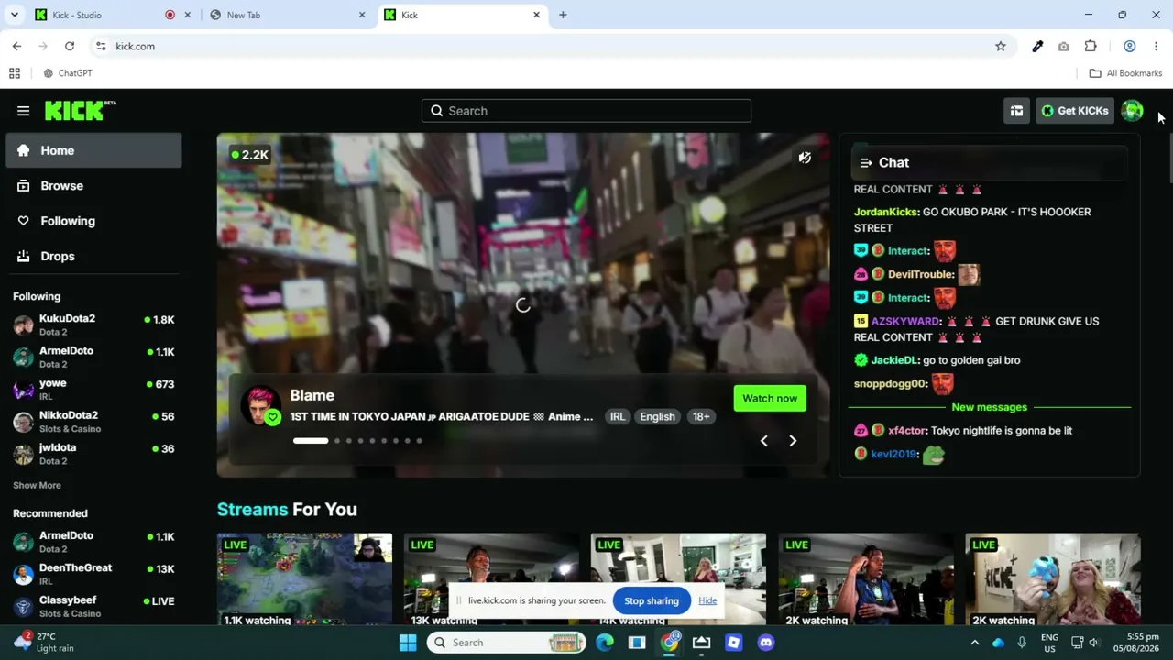Open the browser tab search dropdown
Viewport: 1173px width, 660px height.
(15, 15)
